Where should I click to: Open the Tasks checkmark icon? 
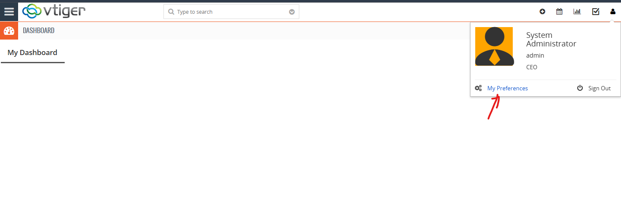coord(596,12)
